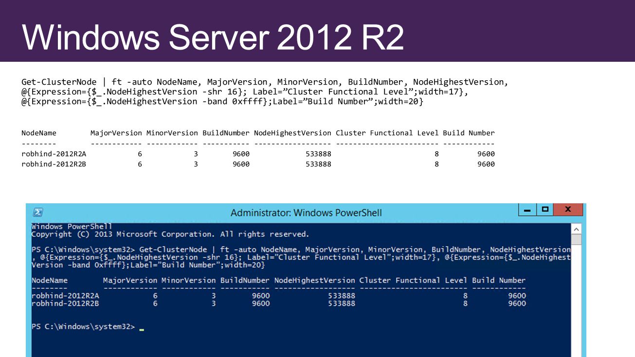
Task: Click 'robhind-2012R2B' in the PowerShell output
Action: click(65, 303)
